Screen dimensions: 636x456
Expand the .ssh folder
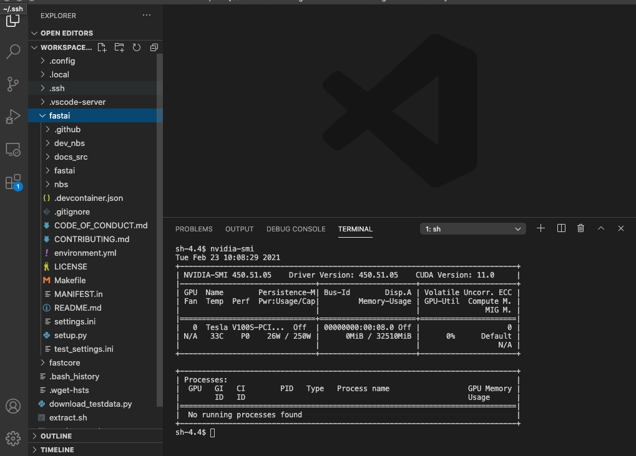tap(95, 89)
